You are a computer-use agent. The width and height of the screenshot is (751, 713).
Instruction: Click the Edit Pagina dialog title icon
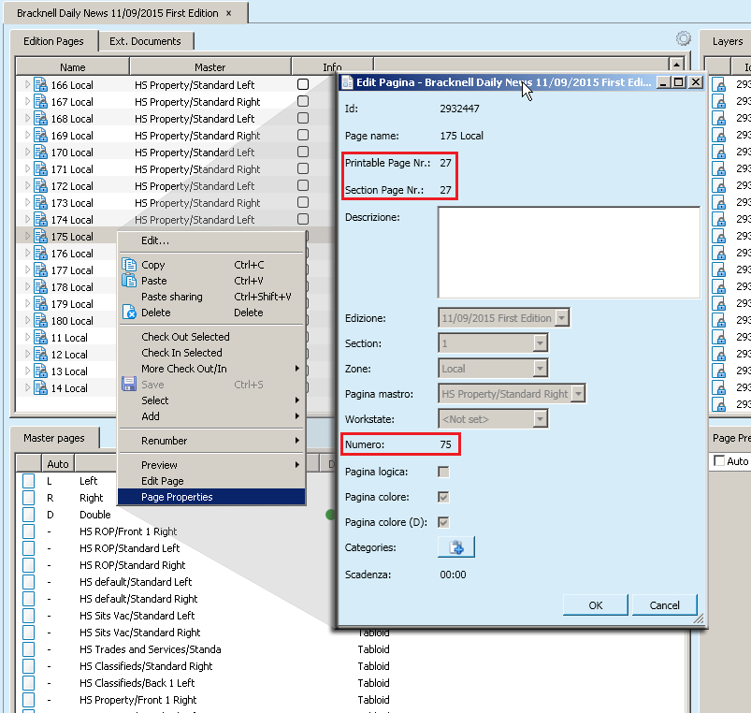click(x=347, y=82)
